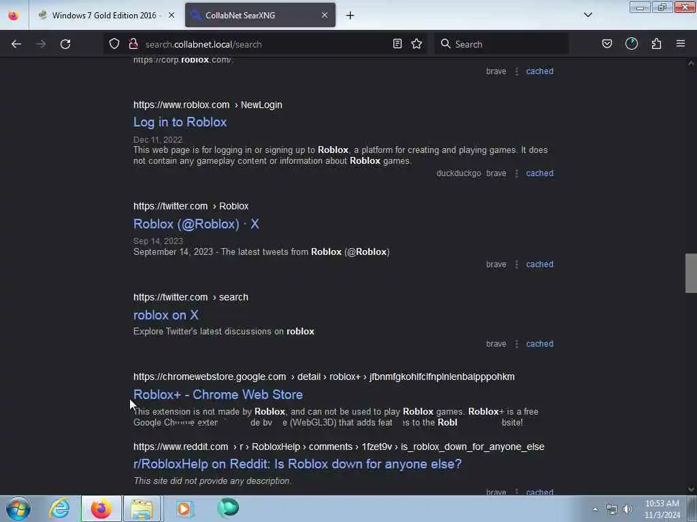Focus the browser Search box
This screenshot has height=522, width=697.
502,44
